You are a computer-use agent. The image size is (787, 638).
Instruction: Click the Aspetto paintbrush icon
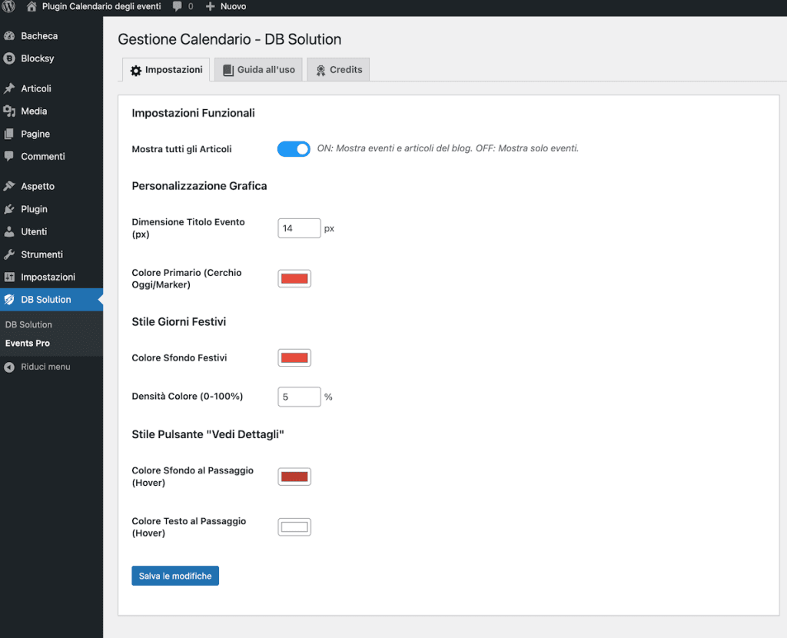(x=9, y=186)
